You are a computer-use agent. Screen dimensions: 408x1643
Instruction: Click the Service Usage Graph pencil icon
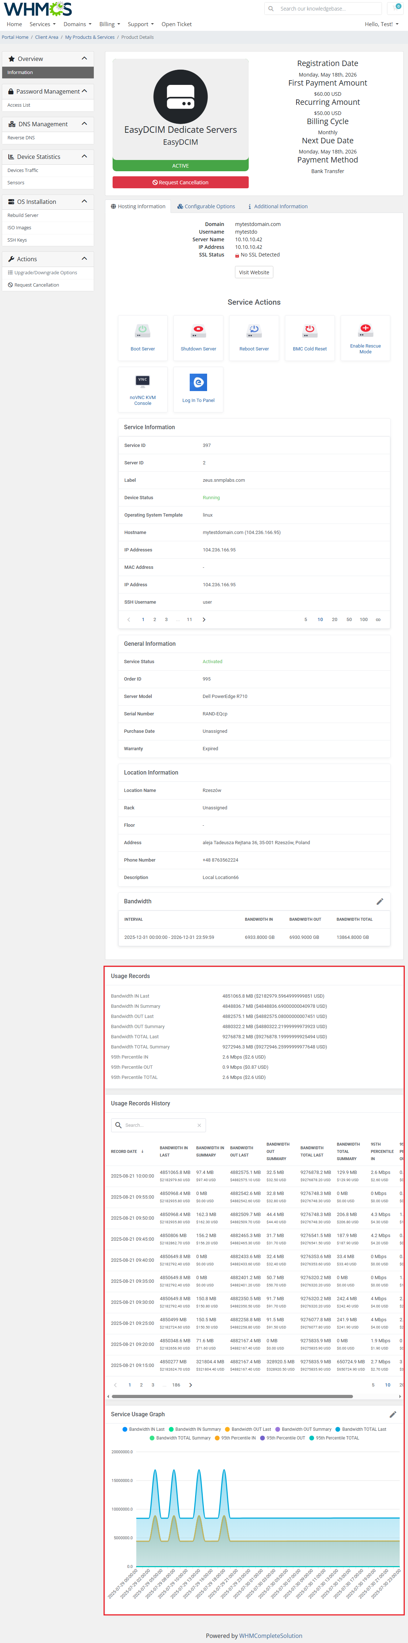[393, 1414]
